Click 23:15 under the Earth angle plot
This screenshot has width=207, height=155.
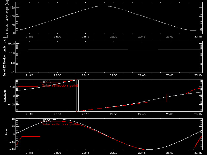point(198,37)
